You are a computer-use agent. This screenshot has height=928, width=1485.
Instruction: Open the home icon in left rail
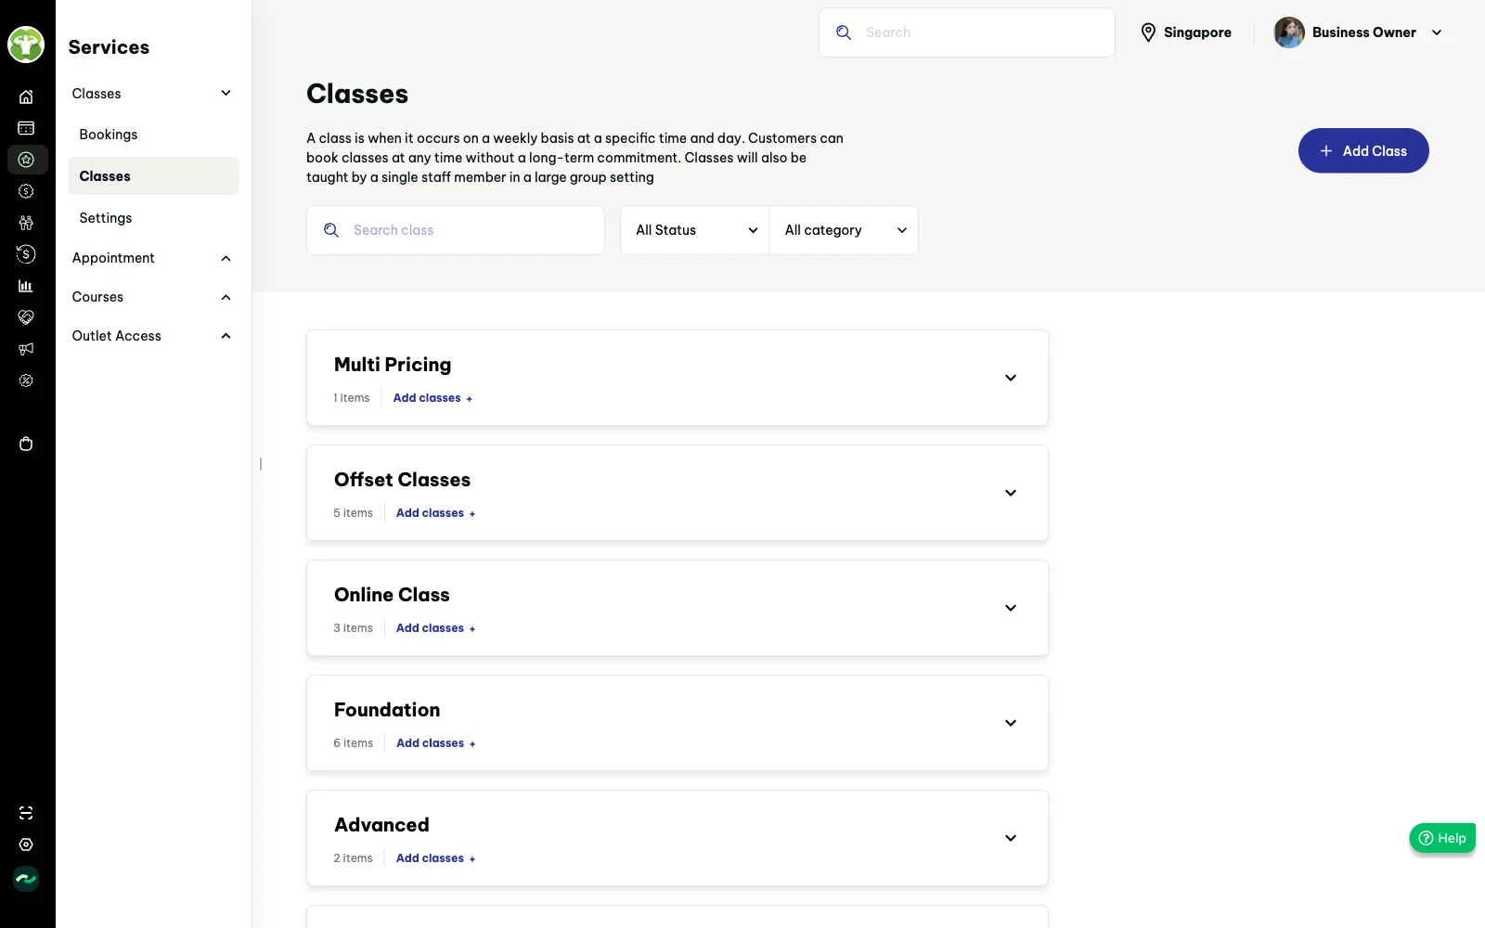click(x=26, y=97)
